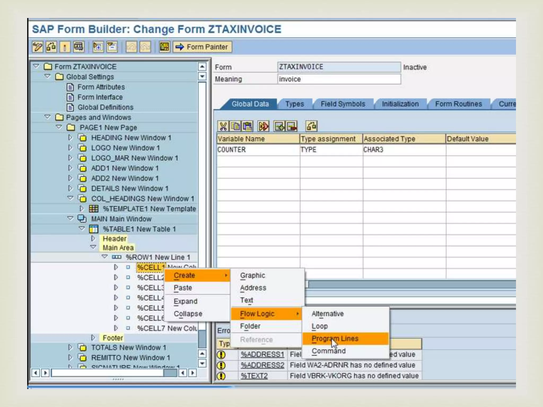The width and height of the screenshot is (543, 407).
Task: Click the Display/Change pencil toolbar icon
Action: pyautogui.click(x=37, y=47)
